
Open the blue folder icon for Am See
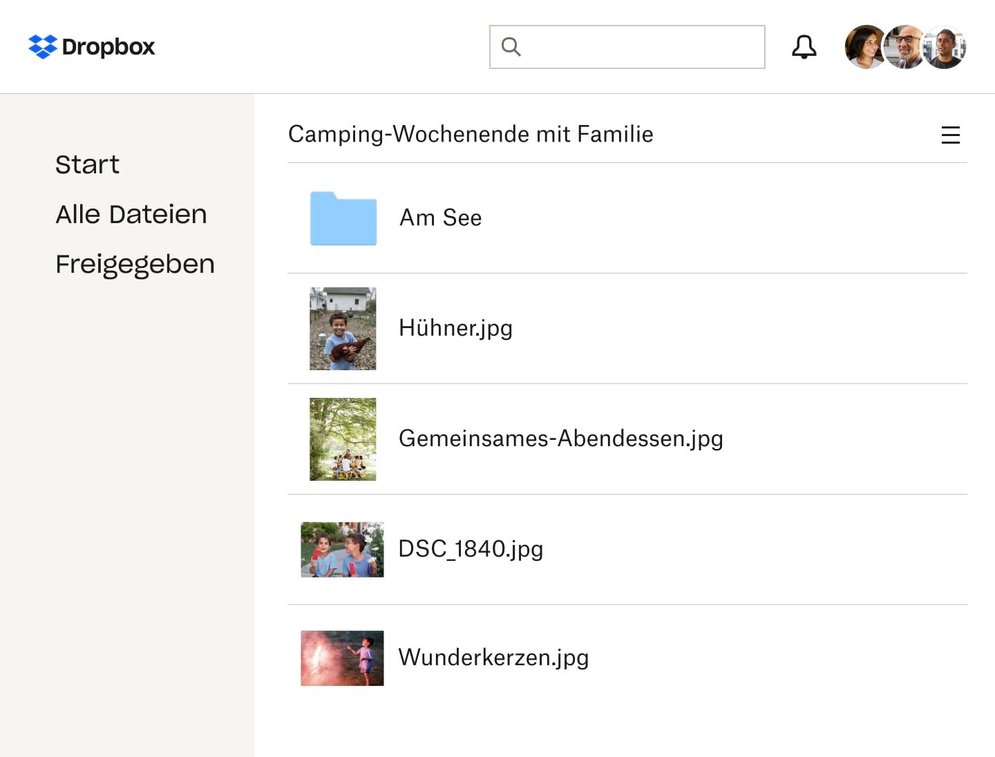pyautogui.click(x=343, y=219)
